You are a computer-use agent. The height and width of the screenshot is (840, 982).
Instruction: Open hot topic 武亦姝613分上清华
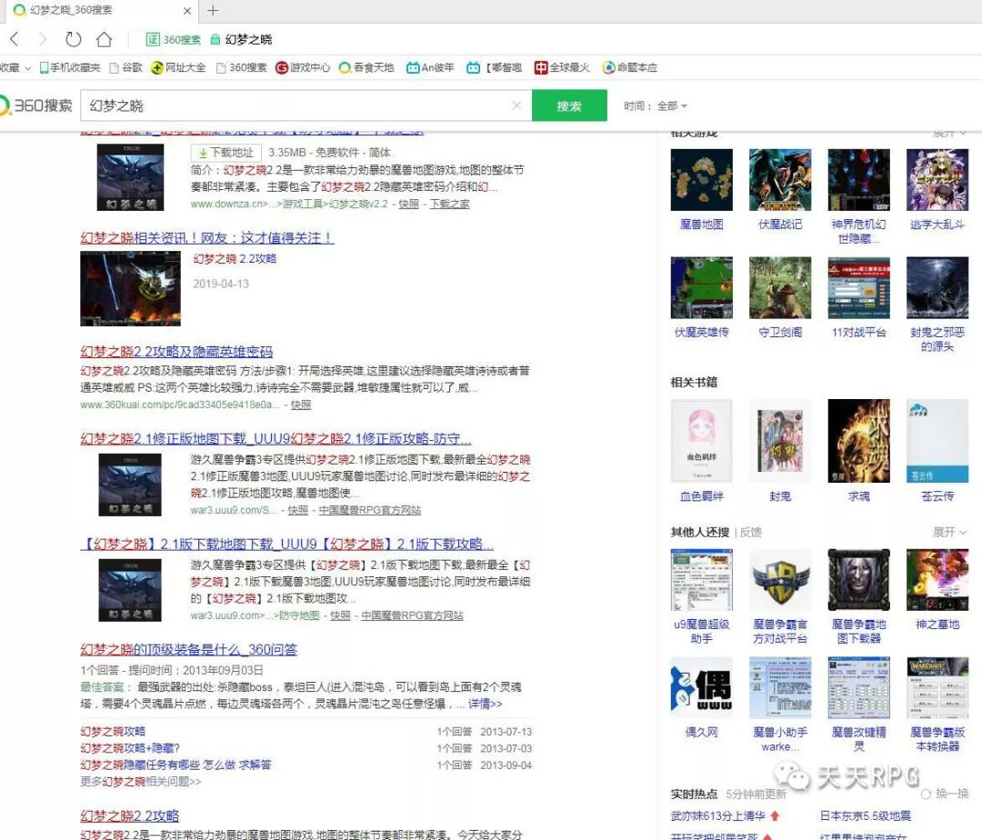[718, 815]
